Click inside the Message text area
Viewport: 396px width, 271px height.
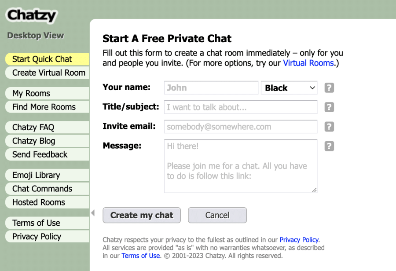(x=241, y=166)
